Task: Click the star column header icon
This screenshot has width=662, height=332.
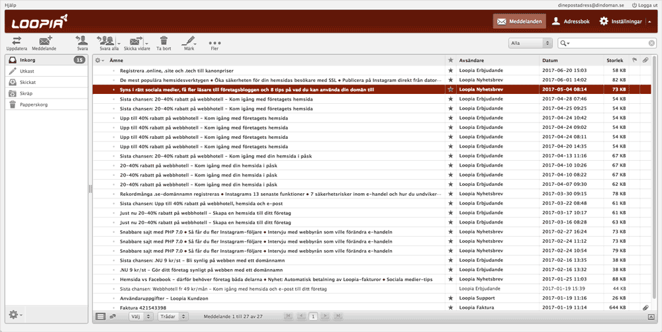Action: click(x=450, y=60)
